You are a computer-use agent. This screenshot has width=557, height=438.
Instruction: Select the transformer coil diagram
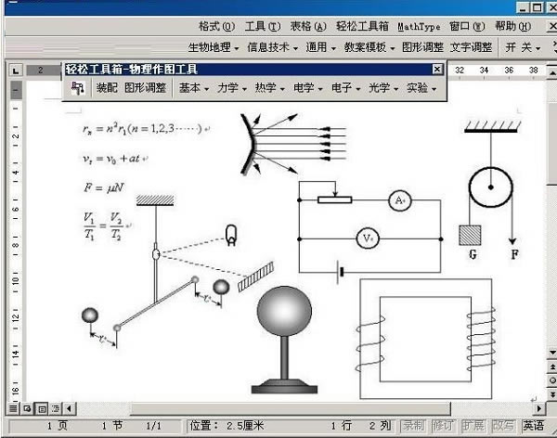[425, 339]
